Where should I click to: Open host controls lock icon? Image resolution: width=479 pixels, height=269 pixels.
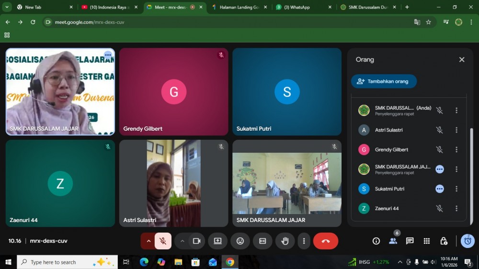(x=444, y=241)
